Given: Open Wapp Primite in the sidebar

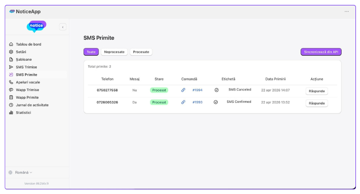Looking at the screenshot, I should (x=27, y=97).
